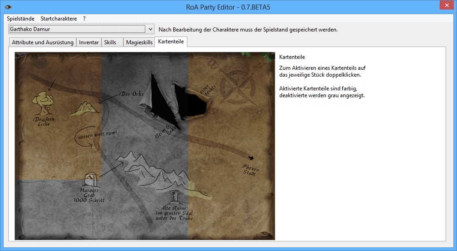Screen dimensions: 457x251
Task: Click the 'Kartenteile' heading text
Action: 292,57
